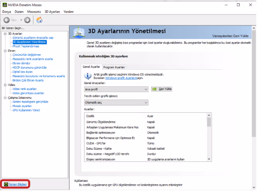
Task: Click Varsayılanları Geri Yükle link
Action: [x=230, y=36]
